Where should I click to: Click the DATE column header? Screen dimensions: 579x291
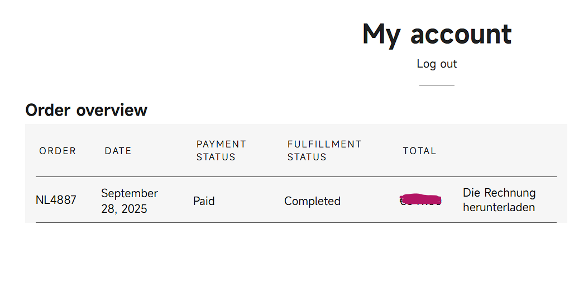[x=118, y=151]
